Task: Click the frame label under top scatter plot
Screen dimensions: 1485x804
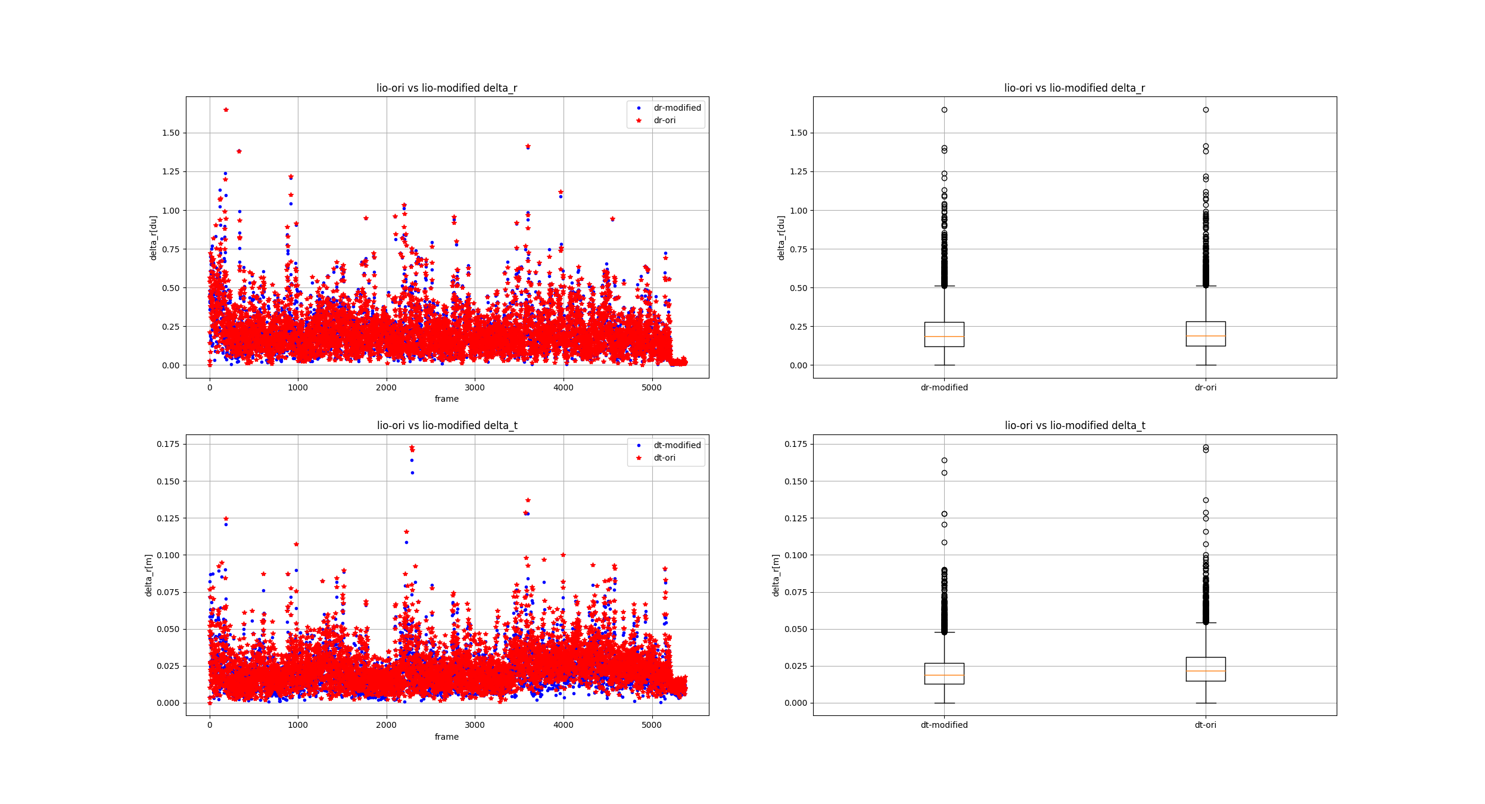Action: [446, 399]
